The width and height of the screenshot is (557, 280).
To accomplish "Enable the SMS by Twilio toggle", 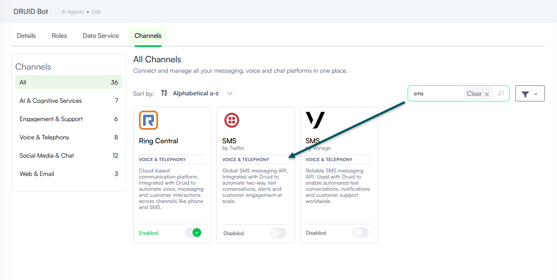I will click(278, 233).
